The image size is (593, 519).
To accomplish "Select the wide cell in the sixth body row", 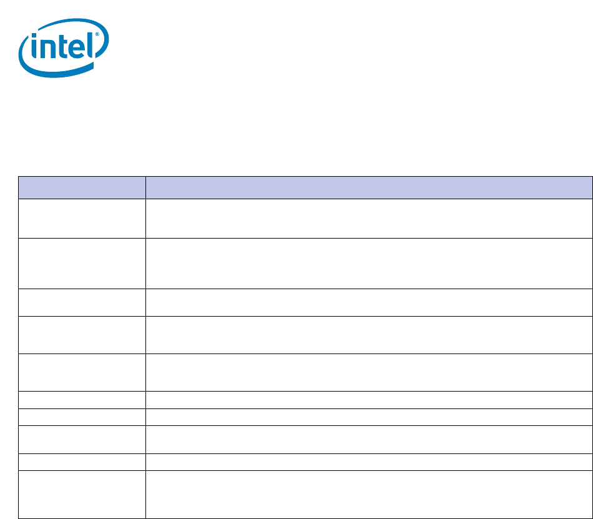I will 368,400.
